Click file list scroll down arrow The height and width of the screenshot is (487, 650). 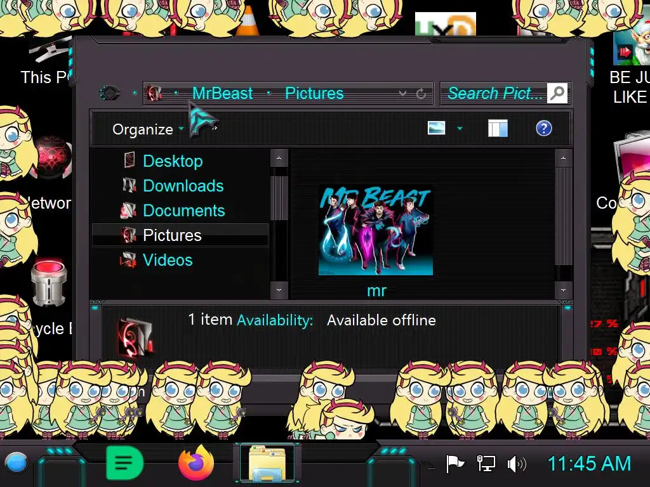pyautogui.click(x=563, y=290)
